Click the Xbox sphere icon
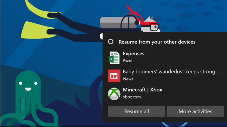 (x=114, y=94)
